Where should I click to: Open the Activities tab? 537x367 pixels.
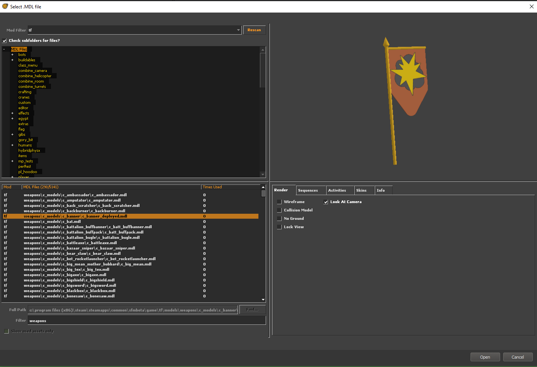[x=340, y=190]
